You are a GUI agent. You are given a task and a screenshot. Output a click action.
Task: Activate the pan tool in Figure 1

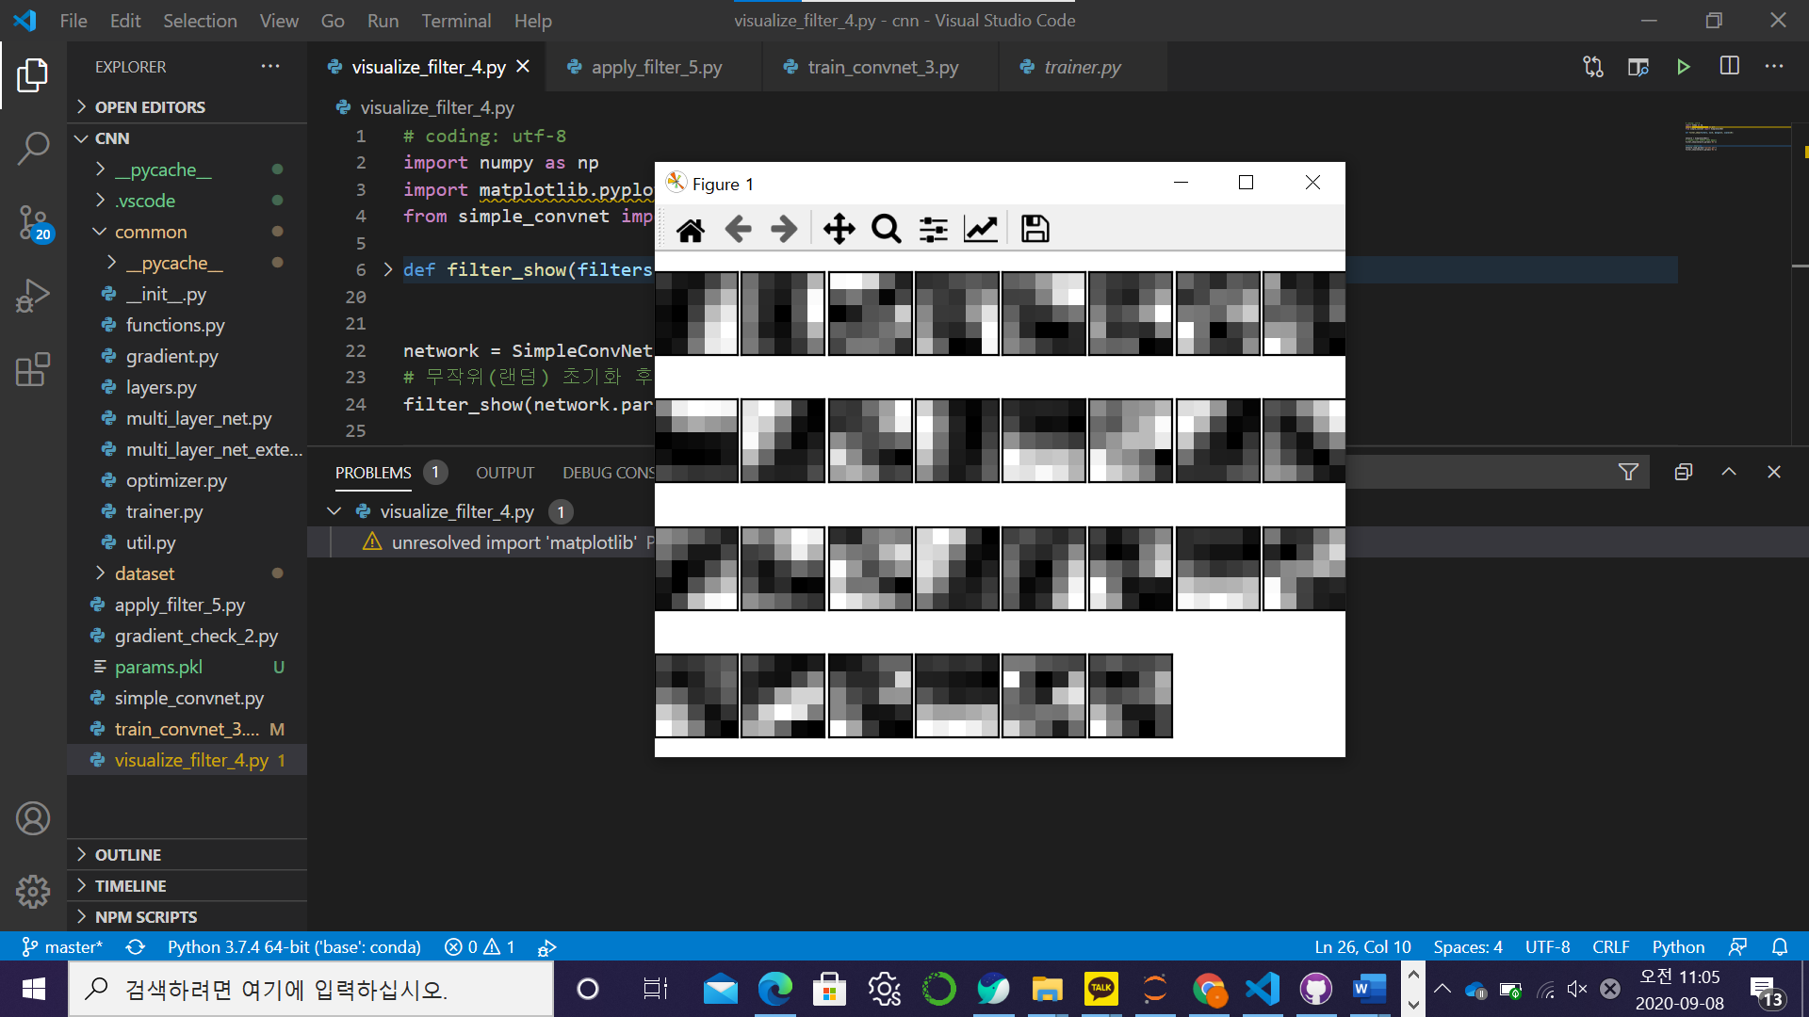(x=839, y=228)
